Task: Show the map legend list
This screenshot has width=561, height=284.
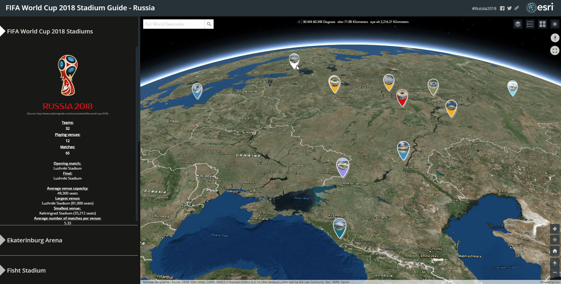Action: [x=530, y=24]
